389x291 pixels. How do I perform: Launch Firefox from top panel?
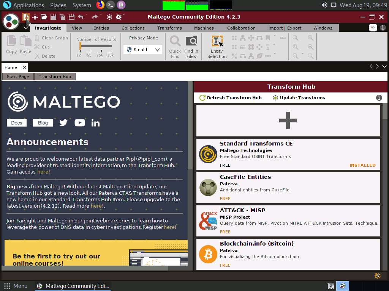100,5
